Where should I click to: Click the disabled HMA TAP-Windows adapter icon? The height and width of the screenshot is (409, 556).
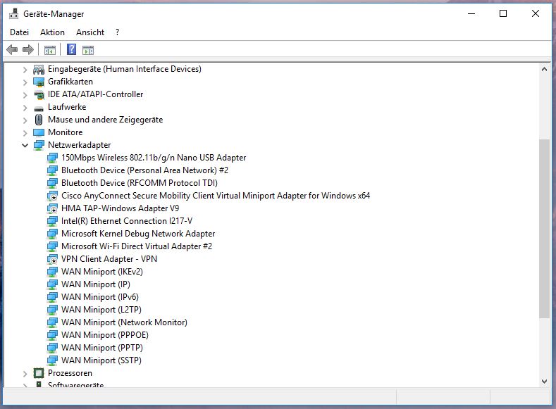52,208
